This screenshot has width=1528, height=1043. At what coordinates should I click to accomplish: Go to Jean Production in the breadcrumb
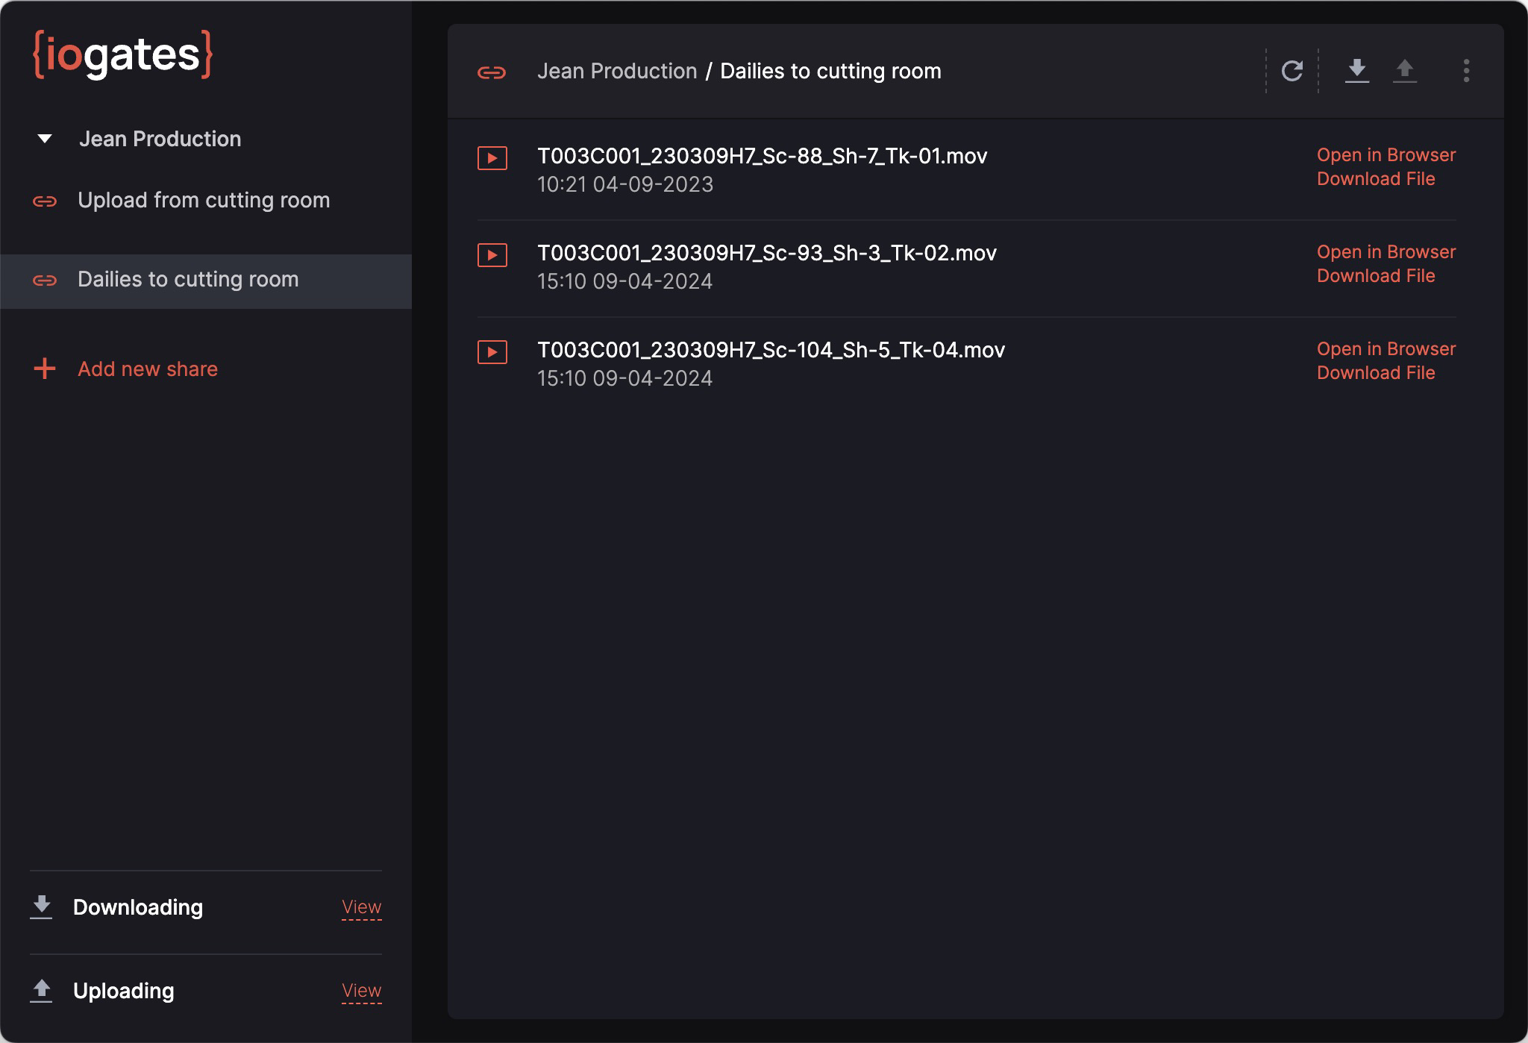point(616,72)
